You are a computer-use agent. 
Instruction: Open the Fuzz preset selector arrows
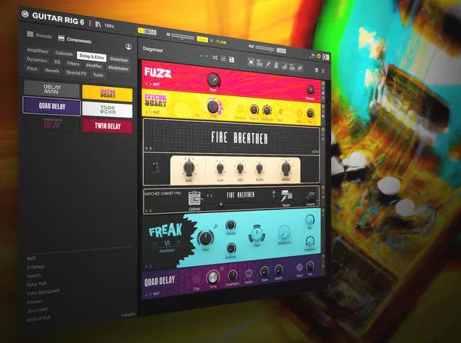[x=146, y=83]
